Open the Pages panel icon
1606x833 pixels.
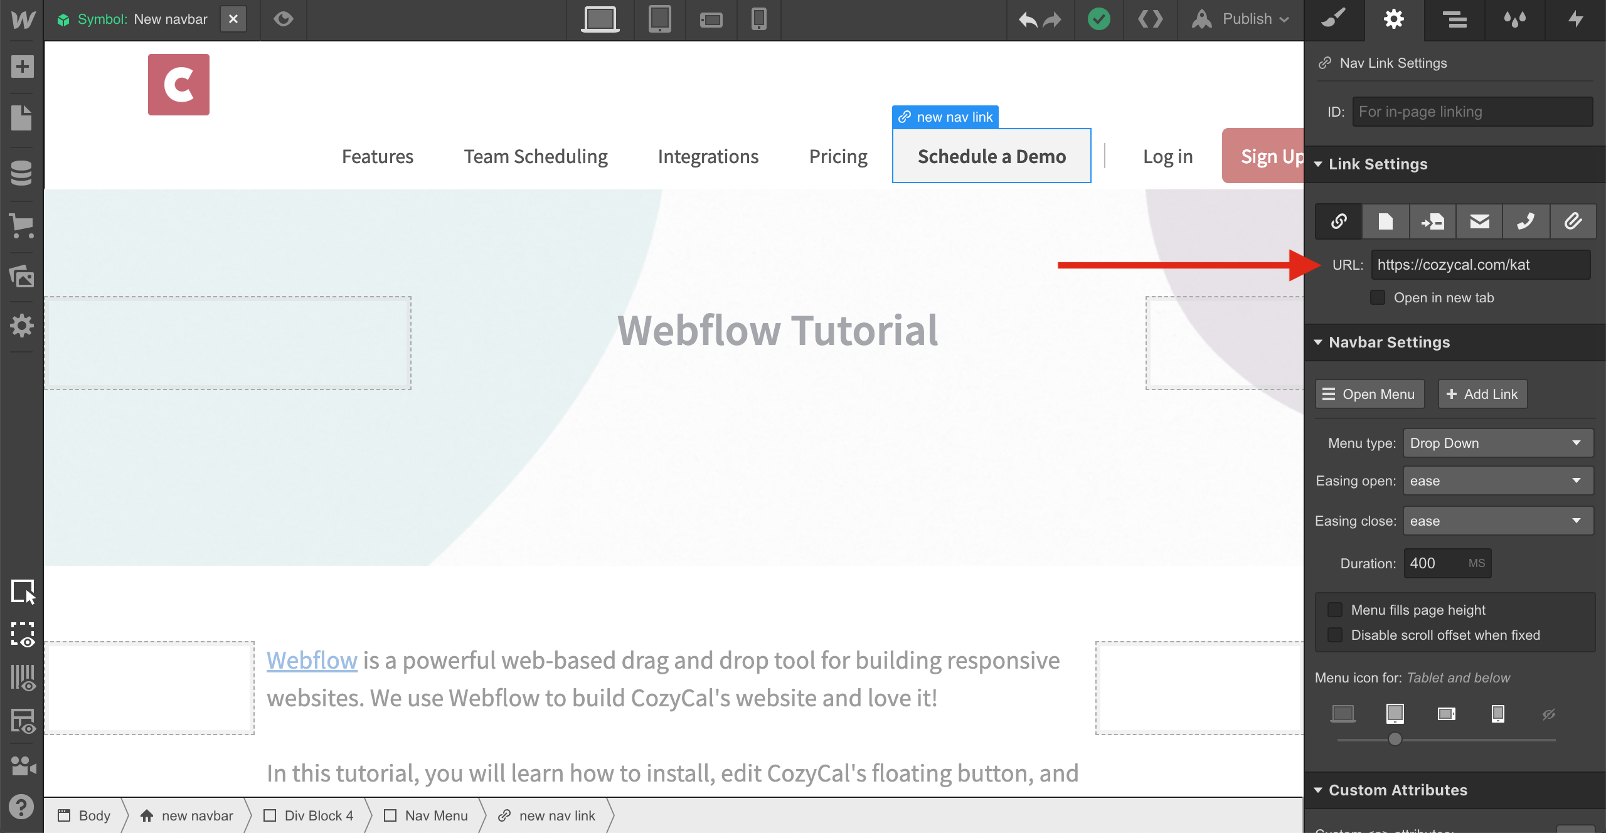pos(22,118)
